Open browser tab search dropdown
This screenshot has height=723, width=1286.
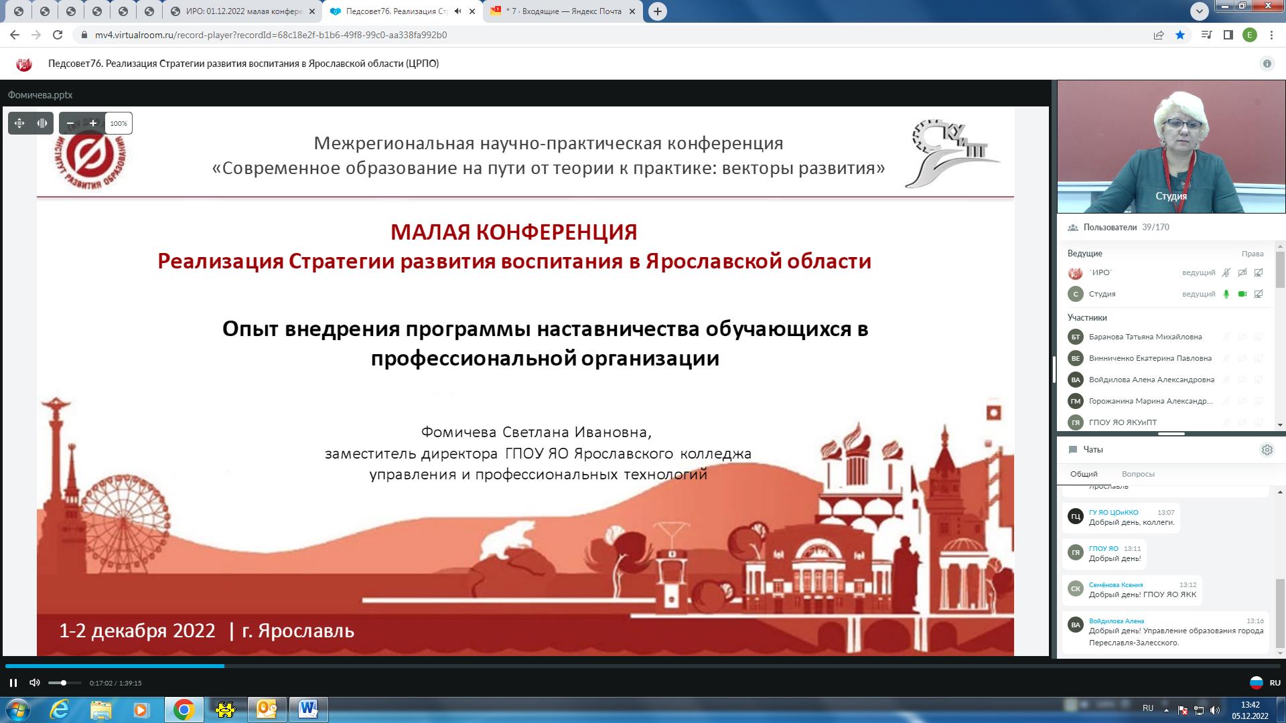(1200, 11)
